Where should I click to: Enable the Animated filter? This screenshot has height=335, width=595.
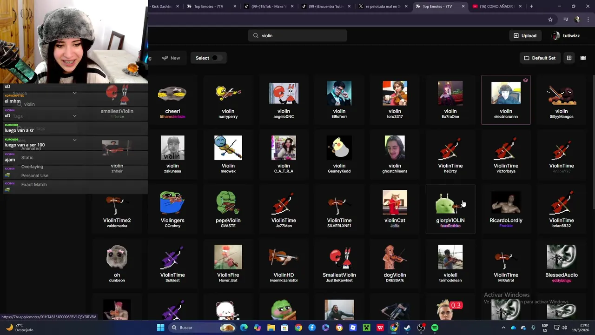31,148
